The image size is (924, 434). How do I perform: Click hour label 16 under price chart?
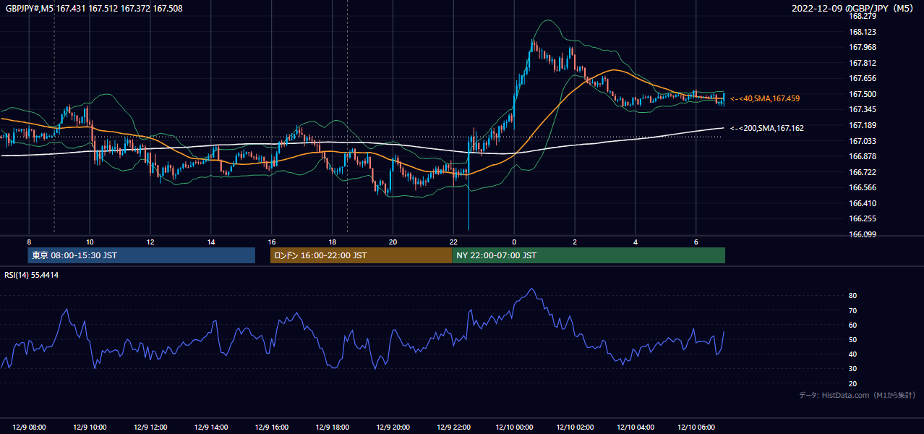point(272,242)
